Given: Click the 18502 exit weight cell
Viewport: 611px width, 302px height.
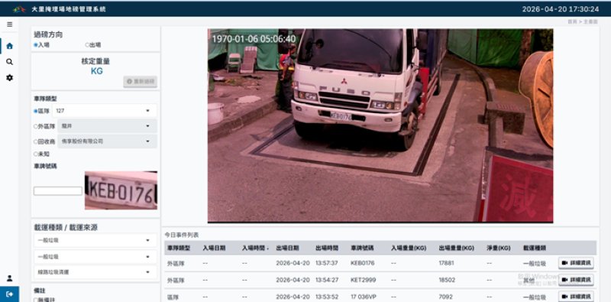Looking at the screenshot, I should pos(447,280).
